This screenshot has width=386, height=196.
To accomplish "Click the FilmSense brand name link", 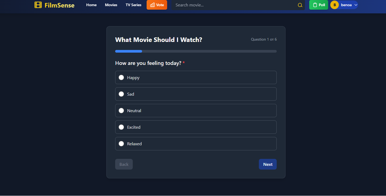I will (x=59, y=5).
